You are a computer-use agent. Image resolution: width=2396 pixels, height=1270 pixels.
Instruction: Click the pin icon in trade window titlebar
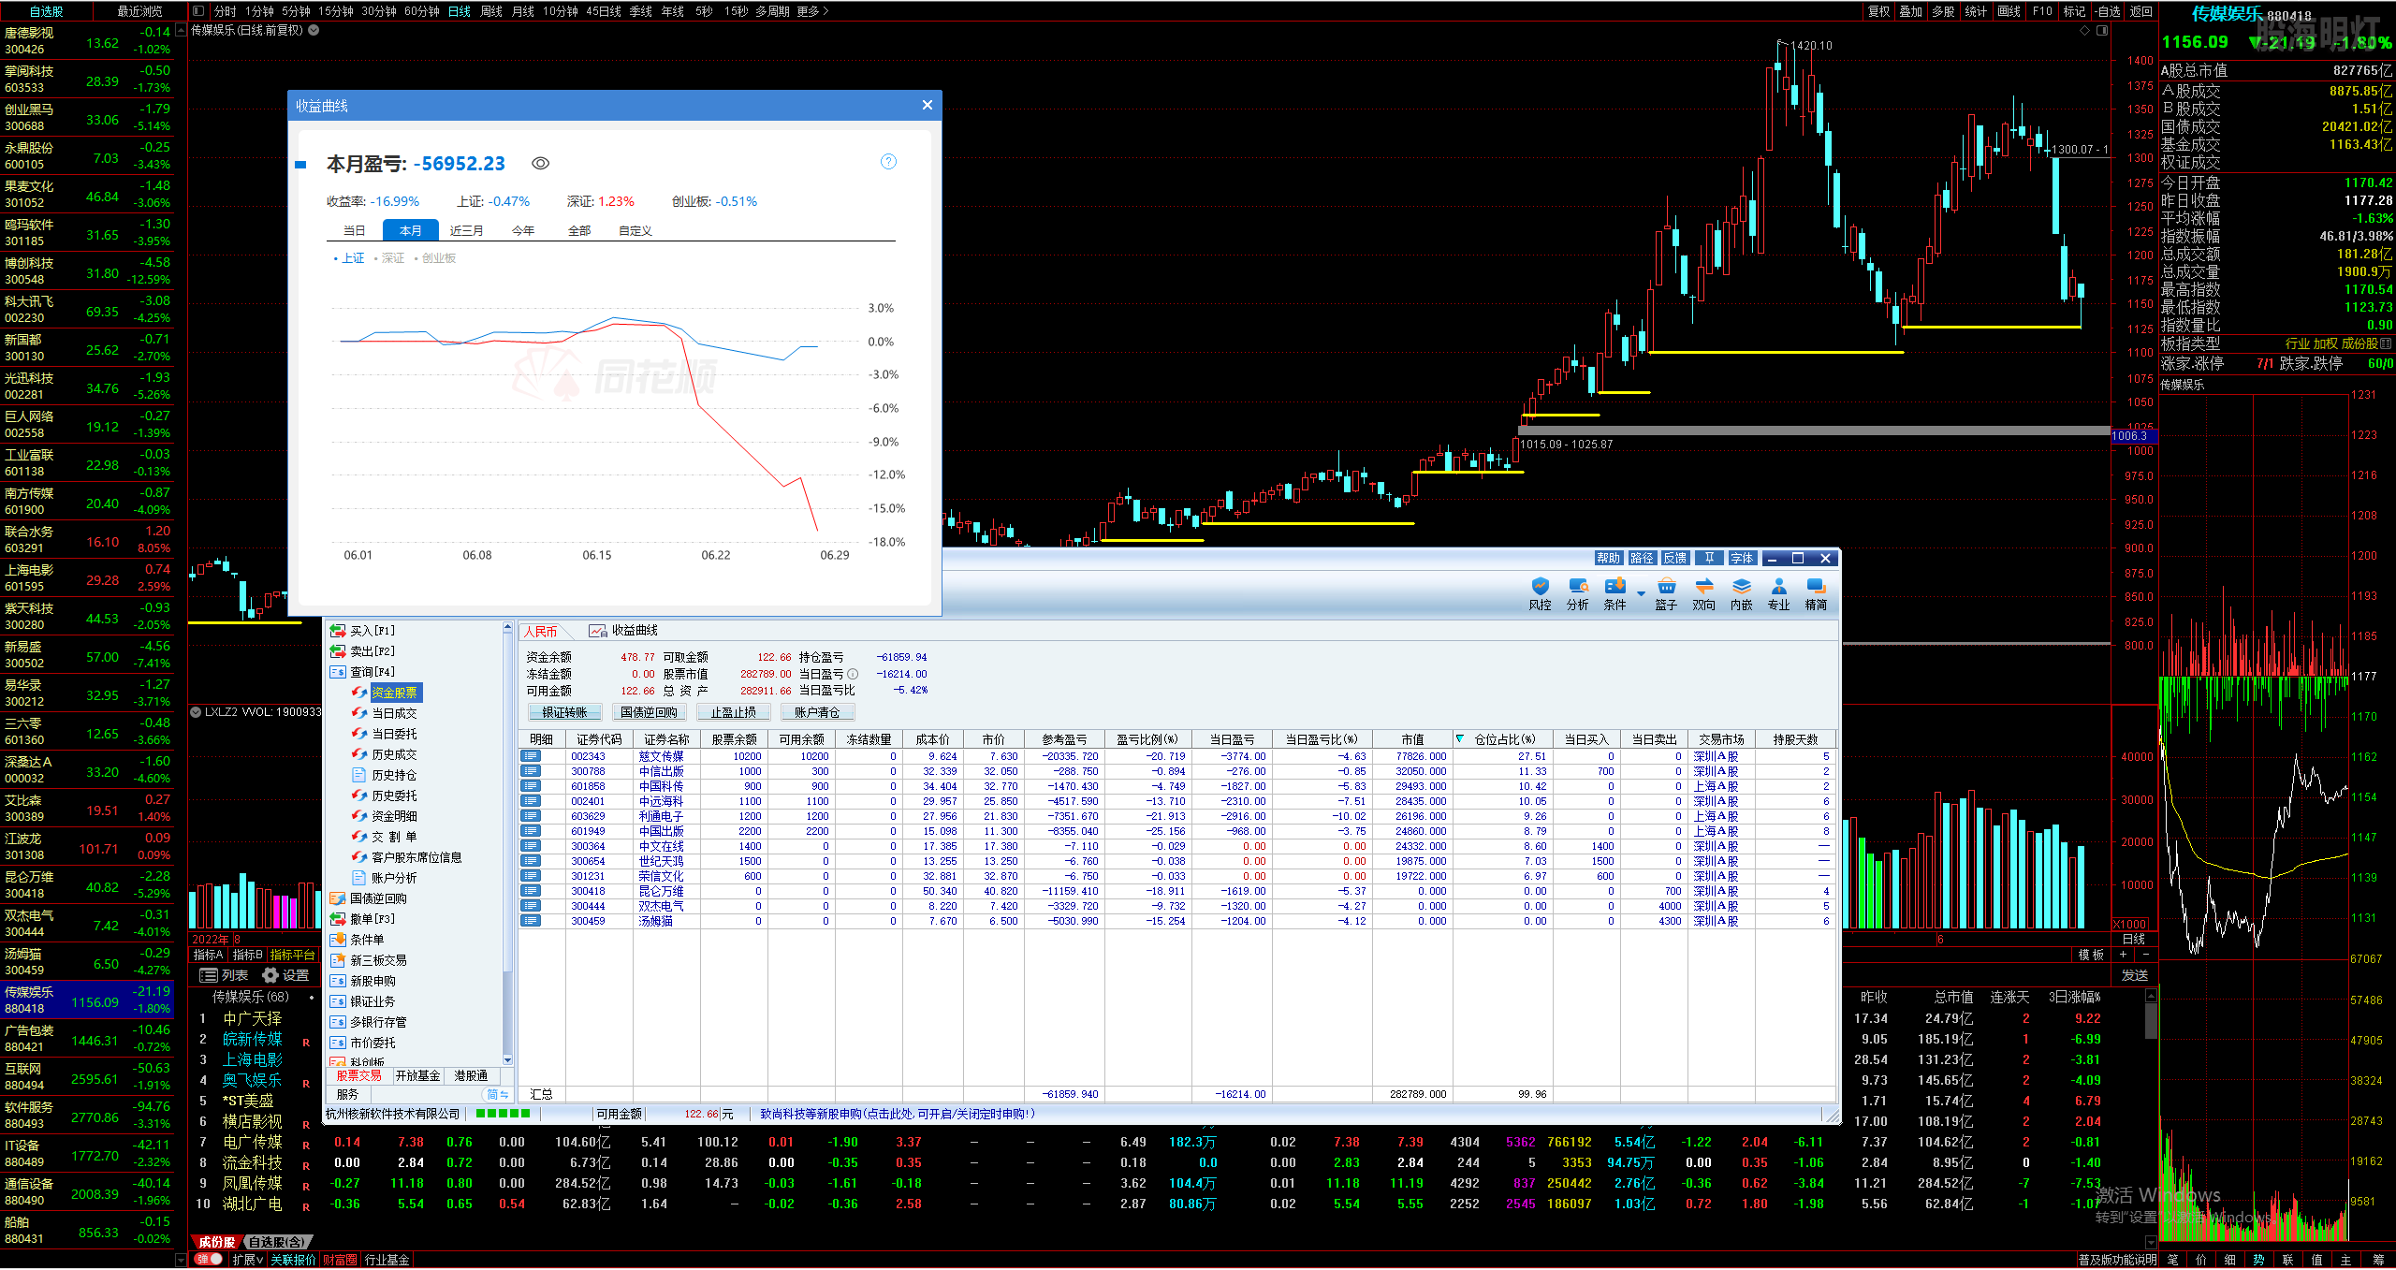click(1709, 558)
